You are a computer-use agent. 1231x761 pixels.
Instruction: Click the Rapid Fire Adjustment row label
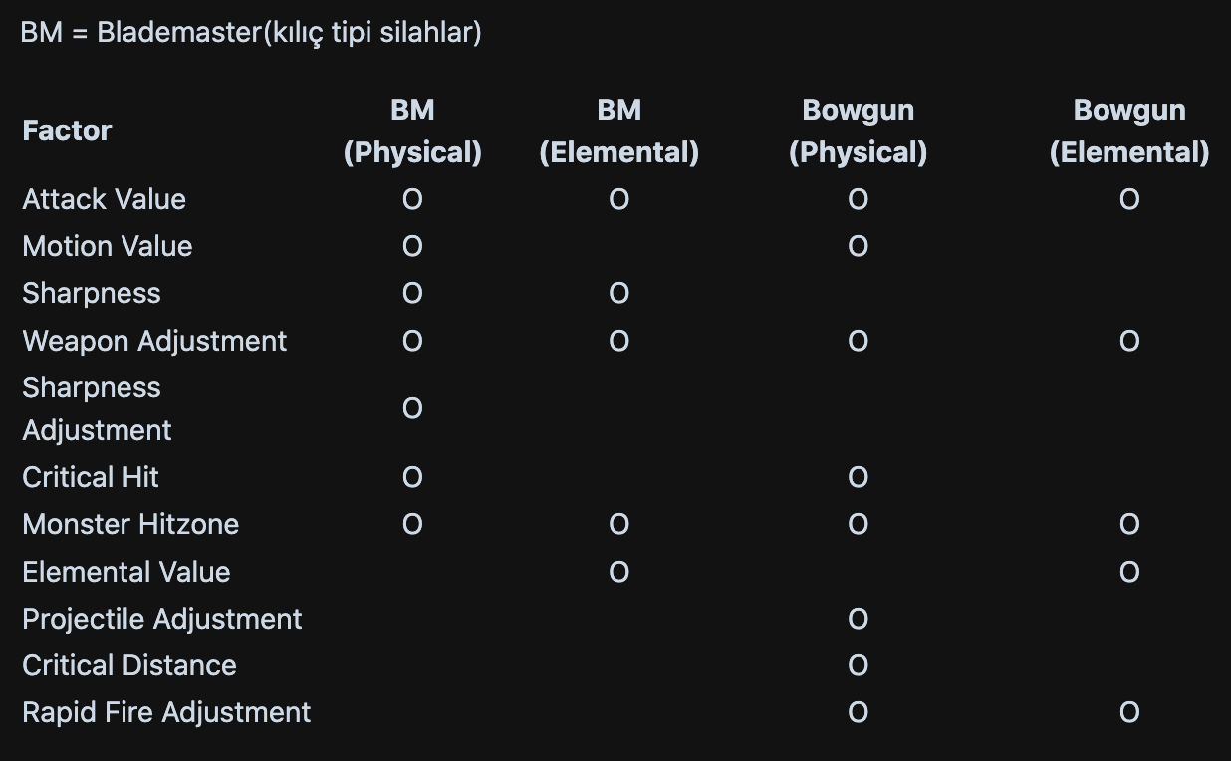tap(166, 712)
